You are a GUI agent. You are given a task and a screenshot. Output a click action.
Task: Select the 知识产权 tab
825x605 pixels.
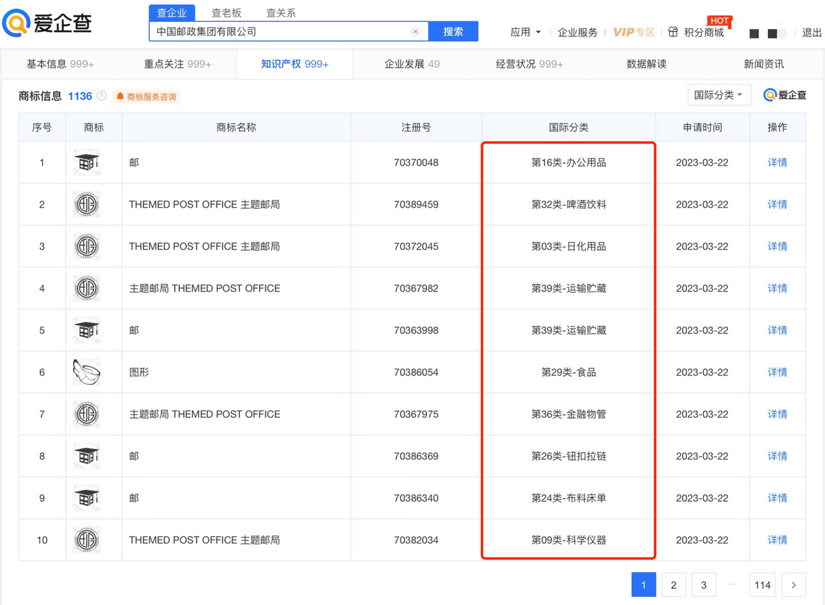tap(295, 64)
